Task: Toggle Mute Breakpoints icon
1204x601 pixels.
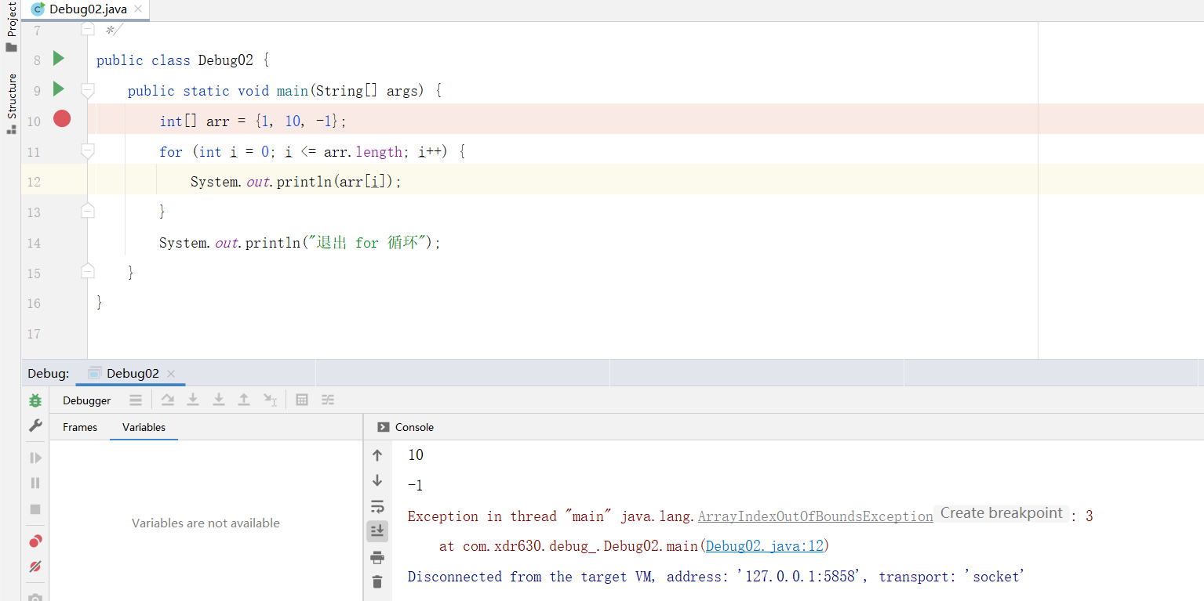Action: 35,567
